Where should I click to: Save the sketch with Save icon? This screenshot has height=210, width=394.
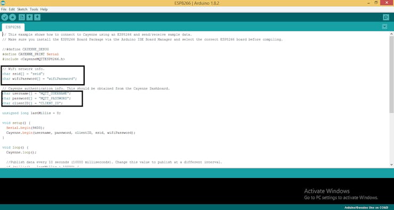click(x=37, y=18)
